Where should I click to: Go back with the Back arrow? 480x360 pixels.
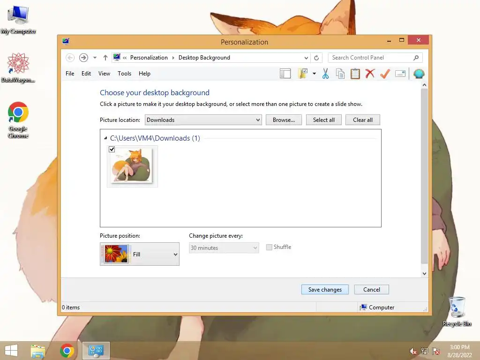(70, 58)
